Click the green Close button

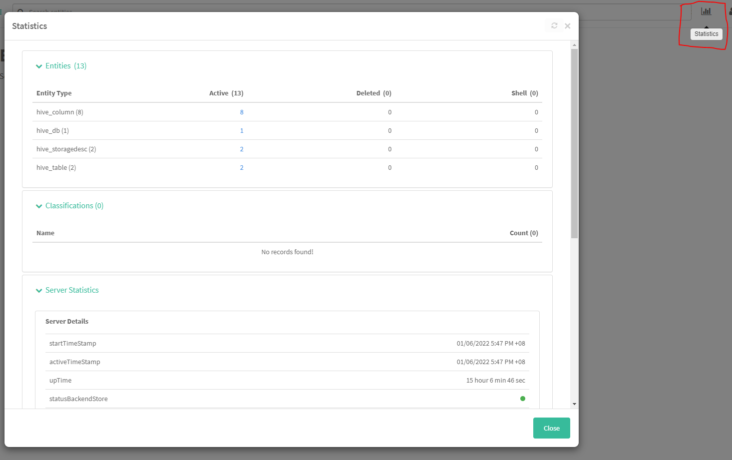click(552, 428)
